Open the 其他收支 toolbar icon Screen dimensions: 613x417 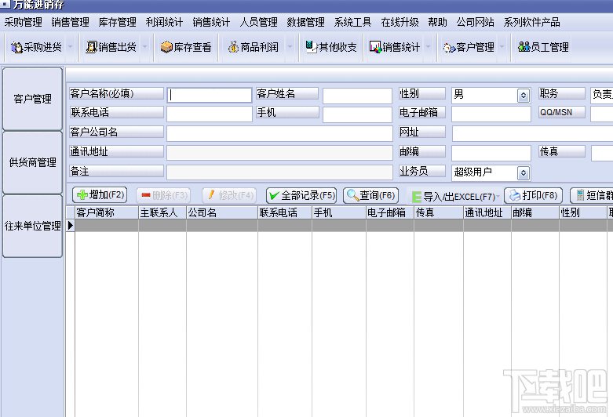tap(331, 47)
